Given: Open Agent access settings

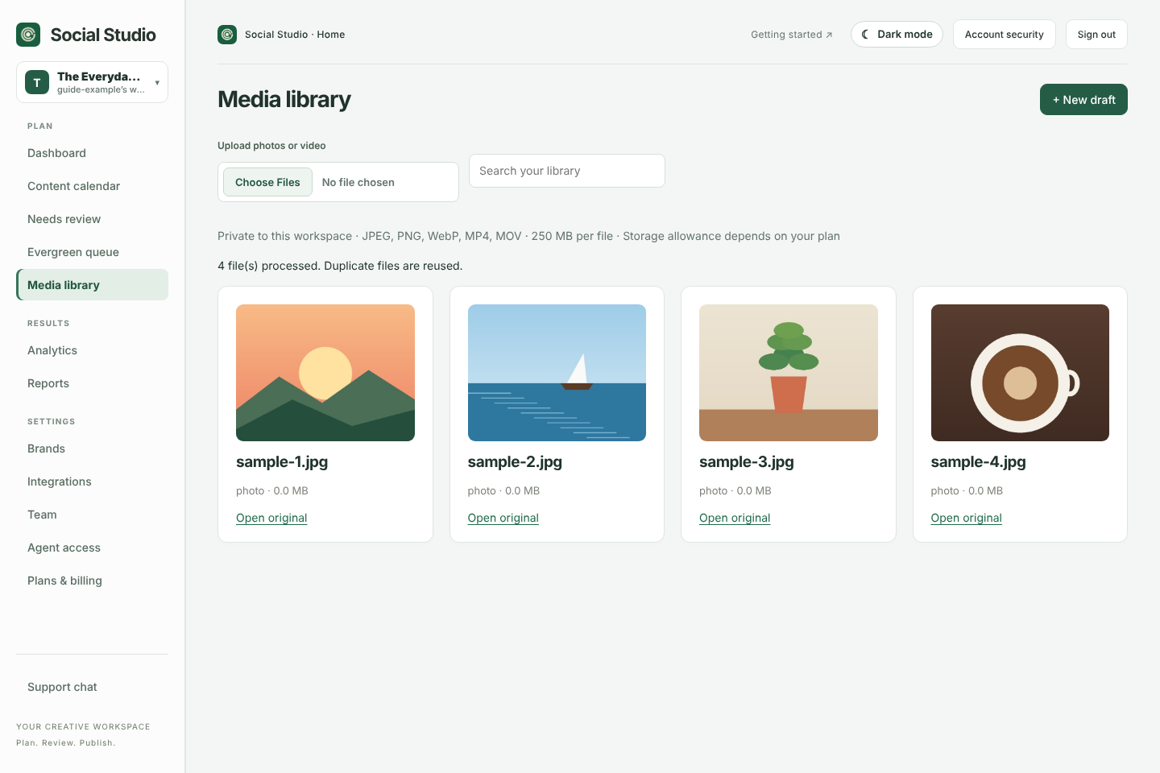Looking at the screenshot, I should click(x=92, y=548).
